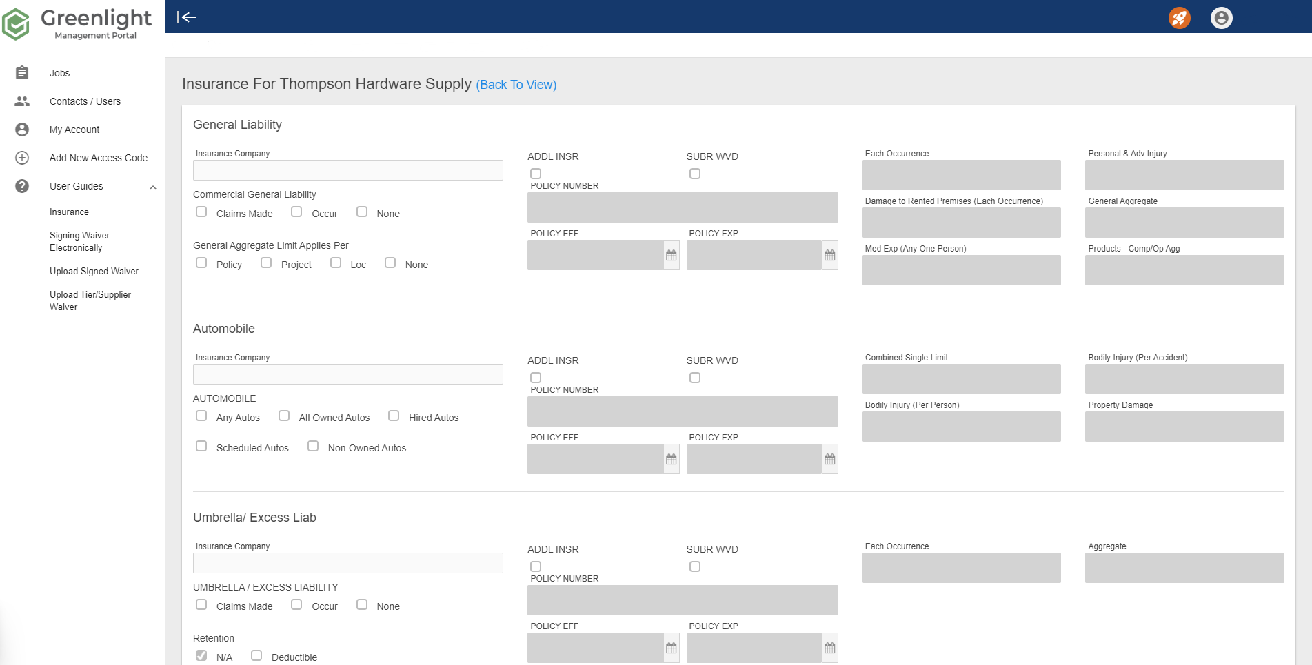1312x665 pixels.
Task: Check General Liability Claims Made
Action: [x=201, y=212]
